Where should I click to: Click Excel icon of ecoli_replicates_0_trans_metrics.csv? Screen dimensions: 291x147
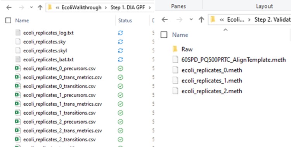[17, 77]
